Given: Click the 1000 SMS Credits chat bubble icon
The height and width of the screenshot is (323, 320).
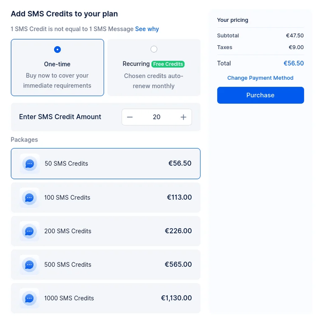Looking at the screenshot, I should click(x=29, y=298).
